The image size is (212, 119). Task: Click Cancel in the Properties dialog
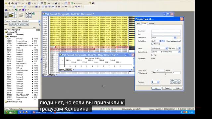[x=167, y=88]
